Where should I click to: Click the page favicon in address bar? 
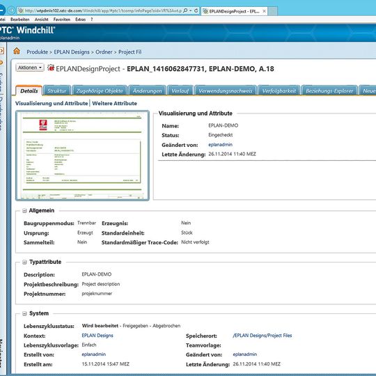(21, 10)
